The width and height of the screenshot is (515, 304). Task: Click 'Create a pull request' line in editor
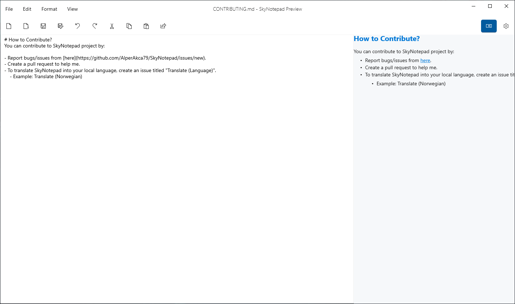(x=42, y=64)
